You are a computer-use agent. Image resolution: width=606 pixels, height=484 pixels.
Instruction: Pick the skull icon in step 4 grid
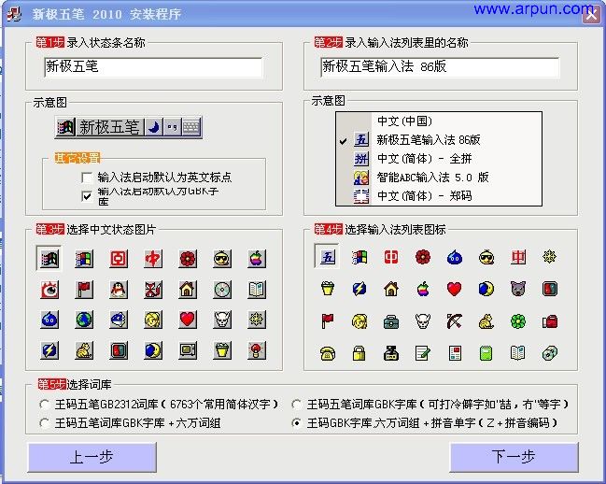(422, 320)
